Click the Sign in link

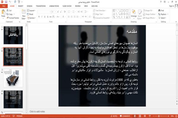click(x=171, y=6)
